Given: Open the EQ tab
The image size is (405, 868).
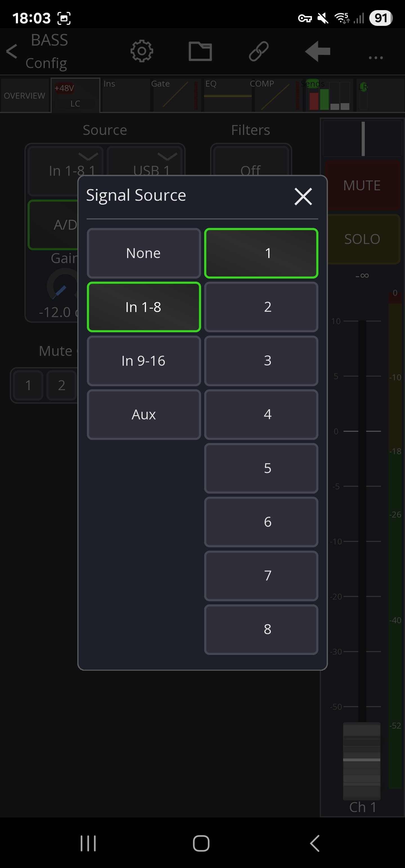Looking at the screenshot, I should [227, 94].
